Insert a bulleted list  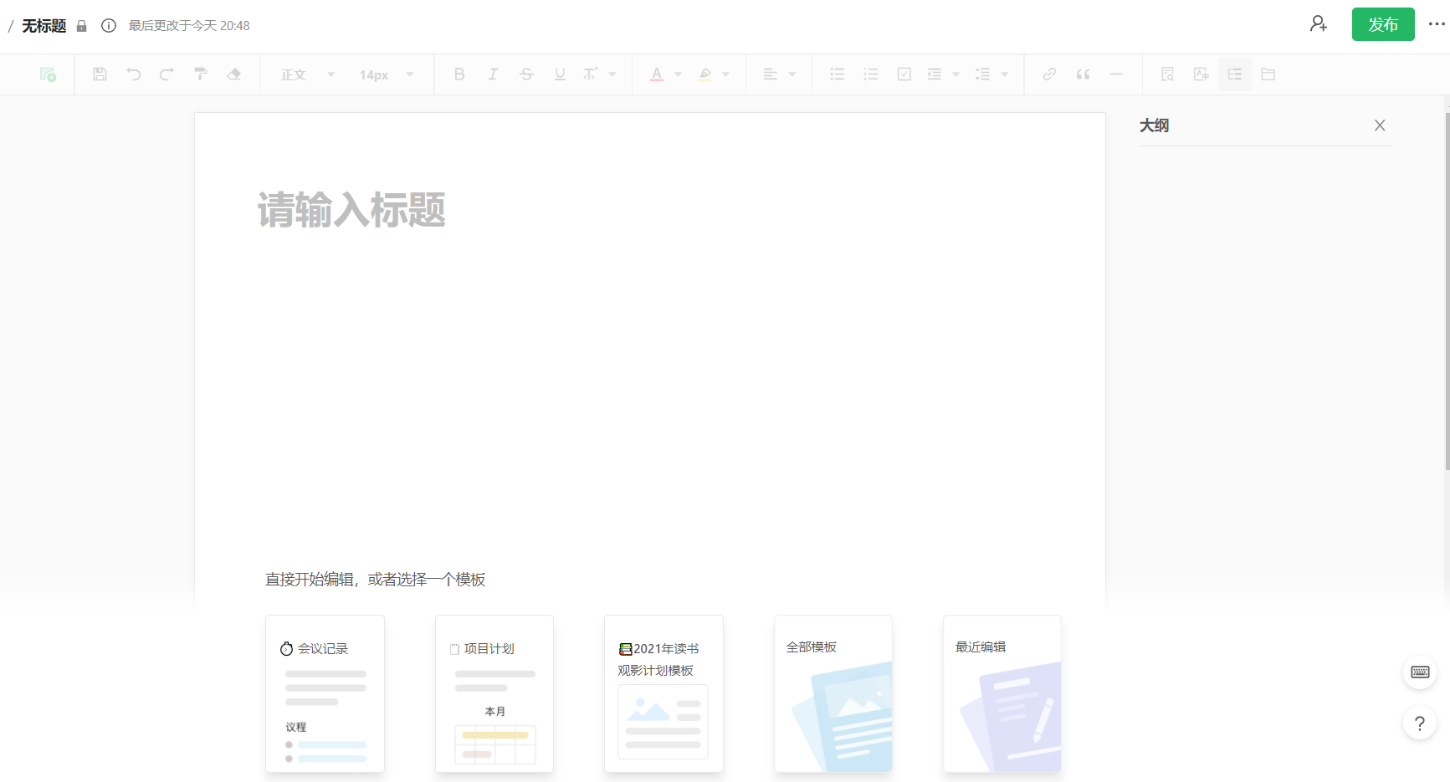(x=838, y=74)
